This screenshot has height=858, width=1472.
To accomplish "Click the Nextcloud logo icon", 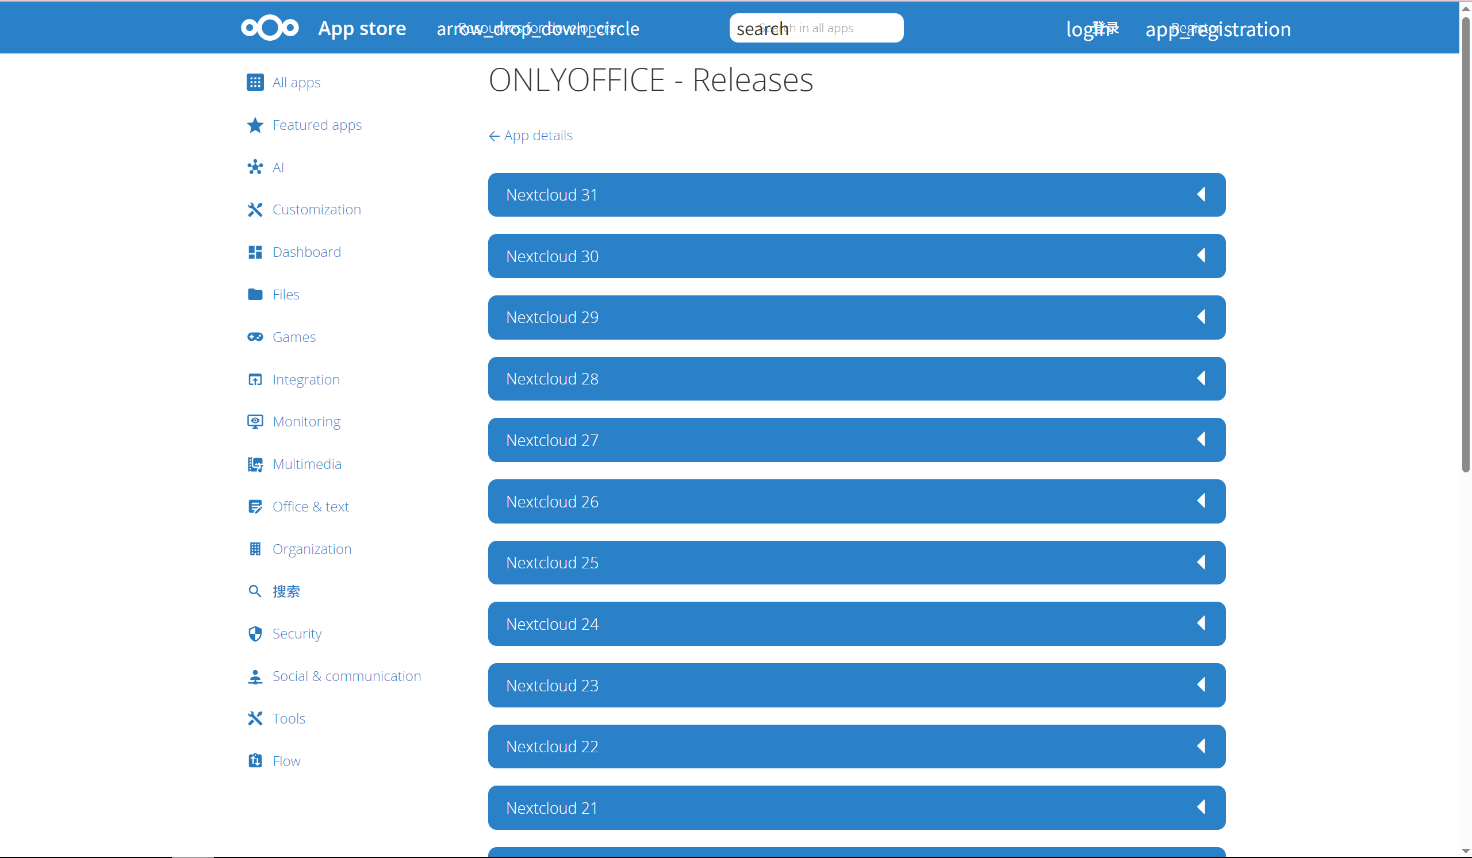I will (x=270, y=28).
